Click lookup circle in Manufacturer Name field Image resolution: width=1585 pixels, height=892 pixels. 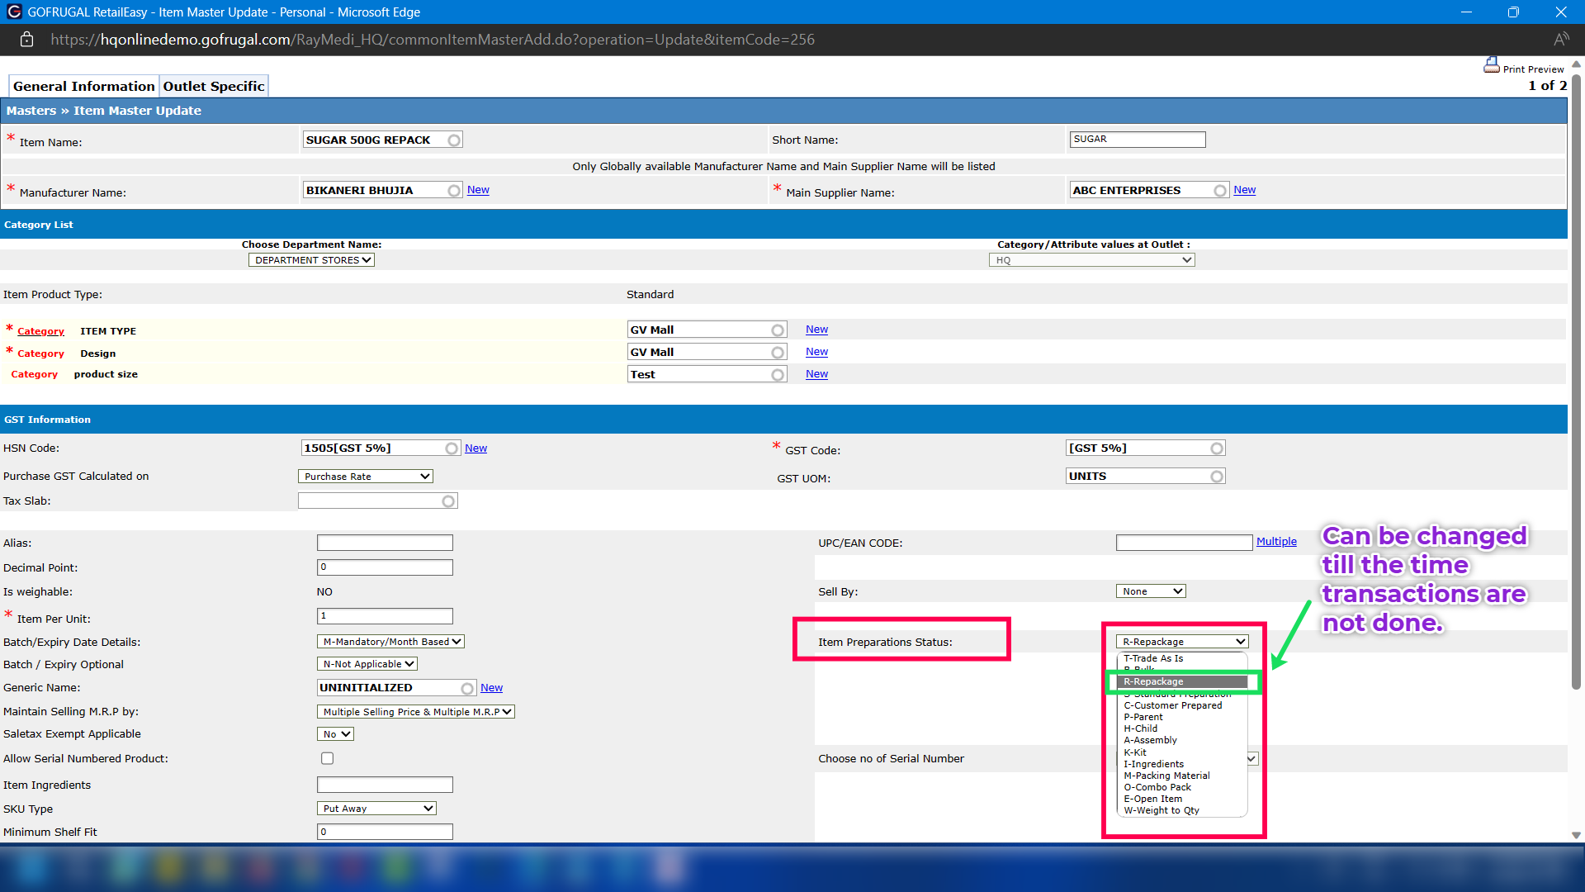tap(454, 191)
